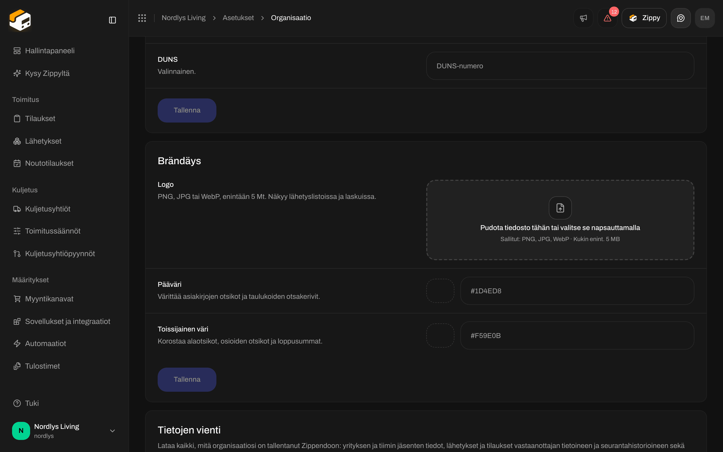The image size is (723, 452).
Task: Open the apps grid icon
Action: pos(142,18)
